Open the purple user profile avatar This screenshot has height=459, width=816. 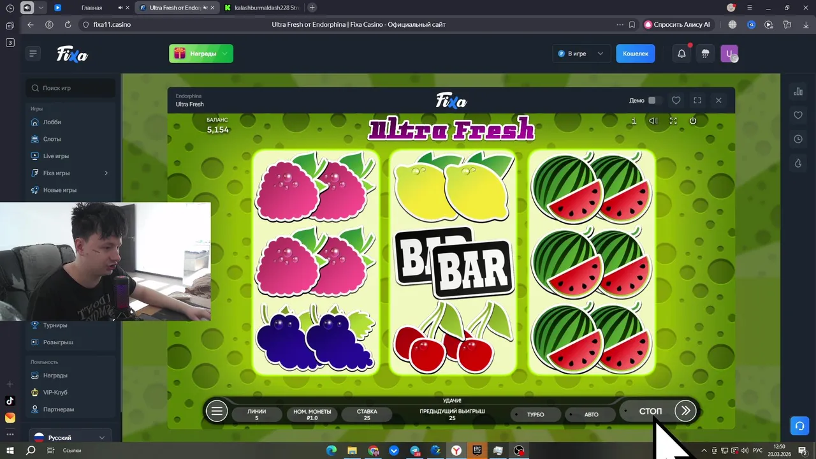[729, 54]
